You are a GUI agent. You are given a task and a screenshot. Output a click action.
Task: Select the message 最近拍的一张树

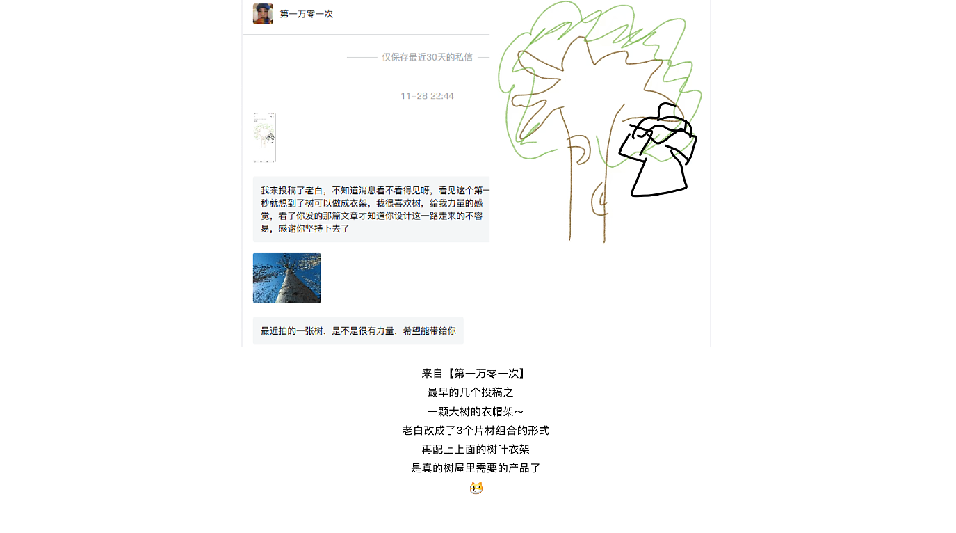point(358,331)
